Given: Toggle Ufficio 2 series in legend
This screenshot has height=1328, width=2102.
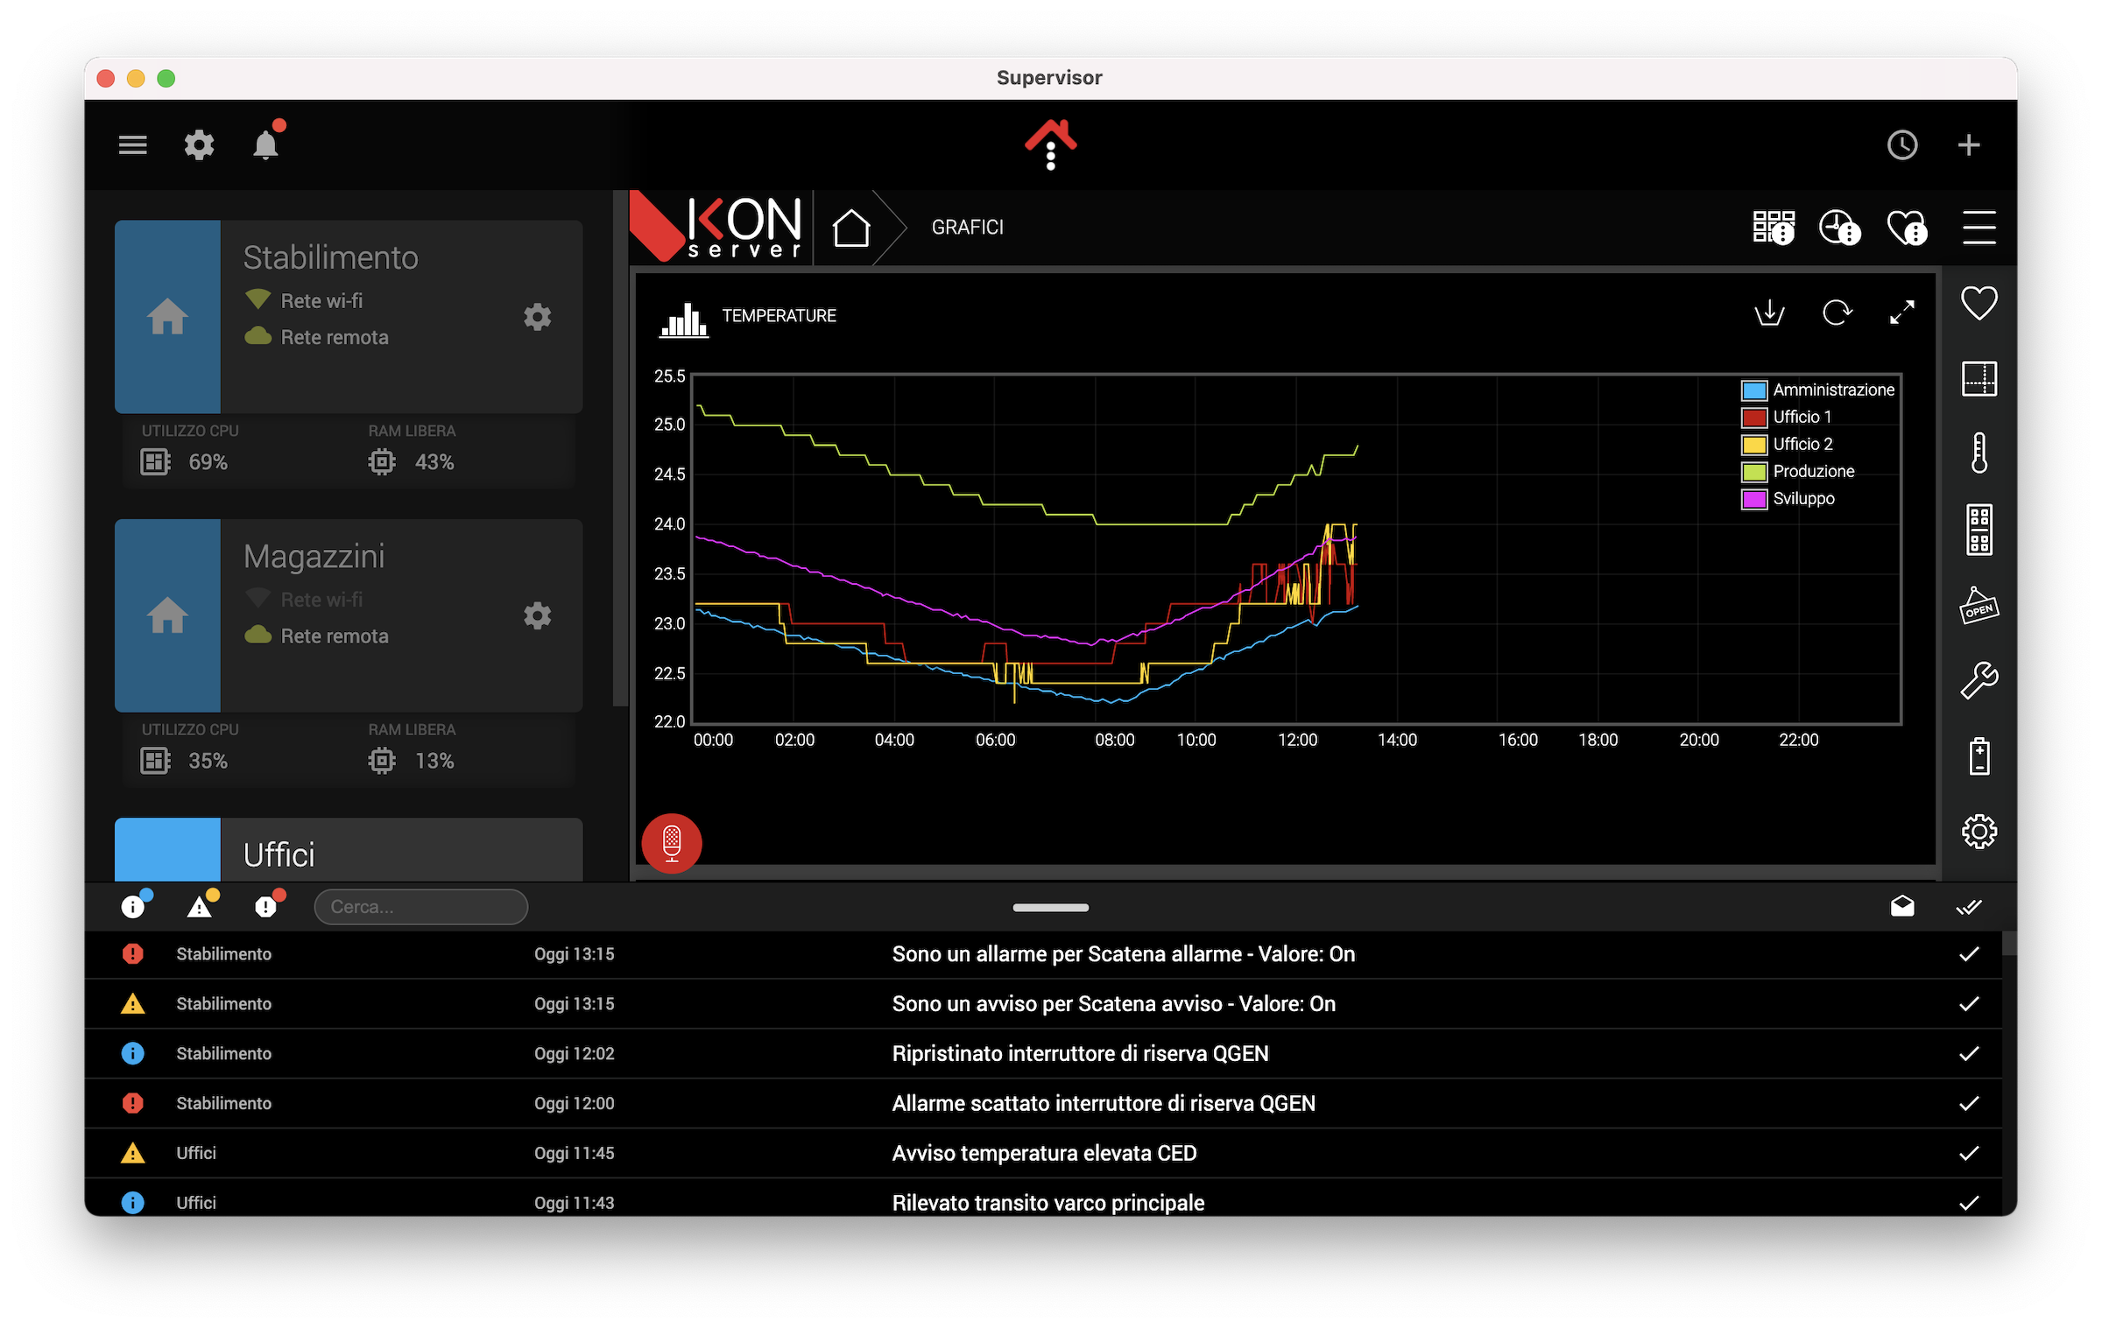Looking at the screenshot, I should point(1788,445).
